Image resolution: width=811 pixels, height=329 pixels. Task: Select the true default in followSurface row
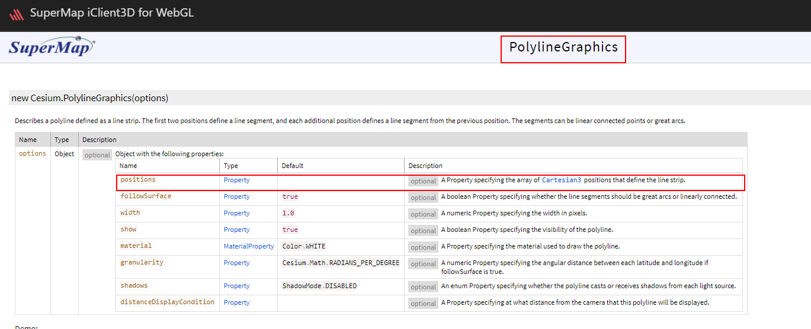click(290, 196)
